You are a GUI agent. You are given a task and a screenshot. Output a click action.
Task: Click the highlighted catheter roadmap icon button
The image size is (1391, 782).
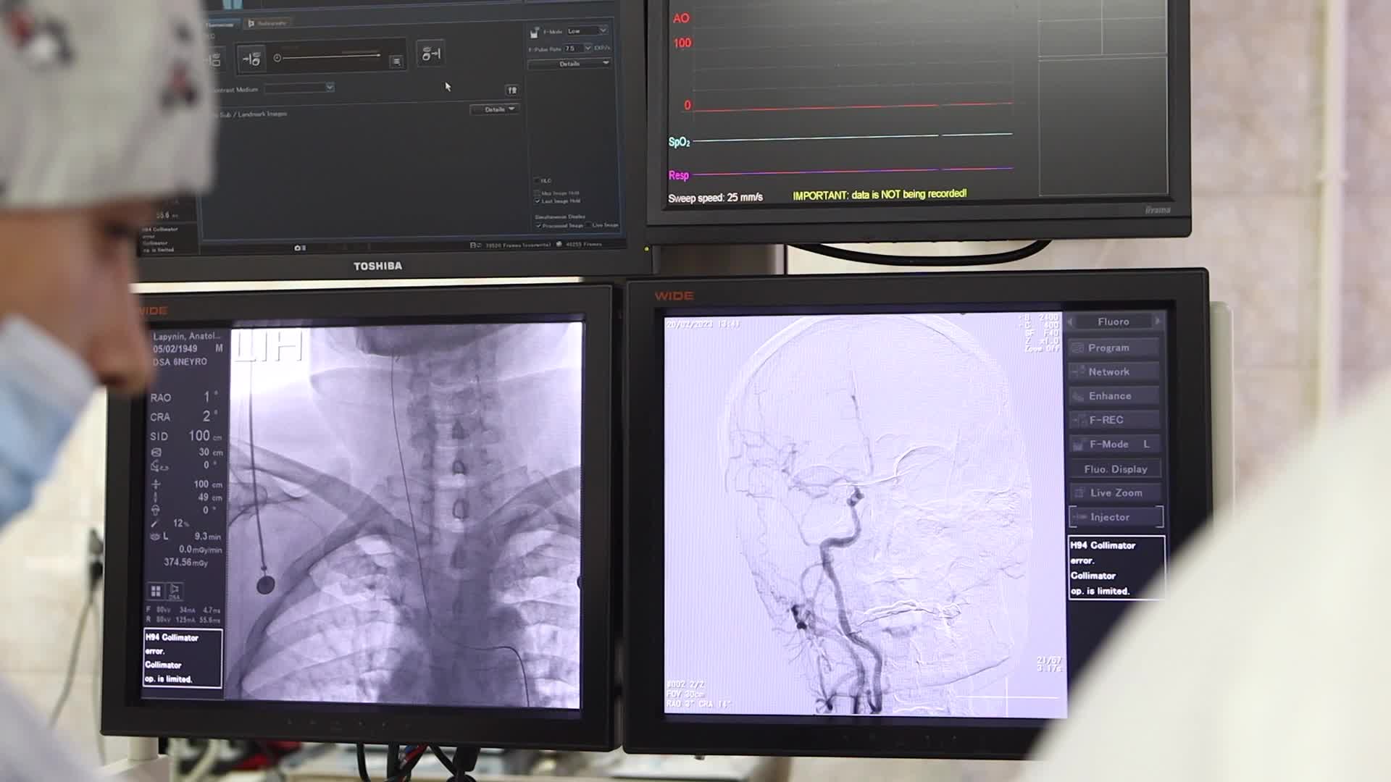pyautogui.click(x=251, y=59)
